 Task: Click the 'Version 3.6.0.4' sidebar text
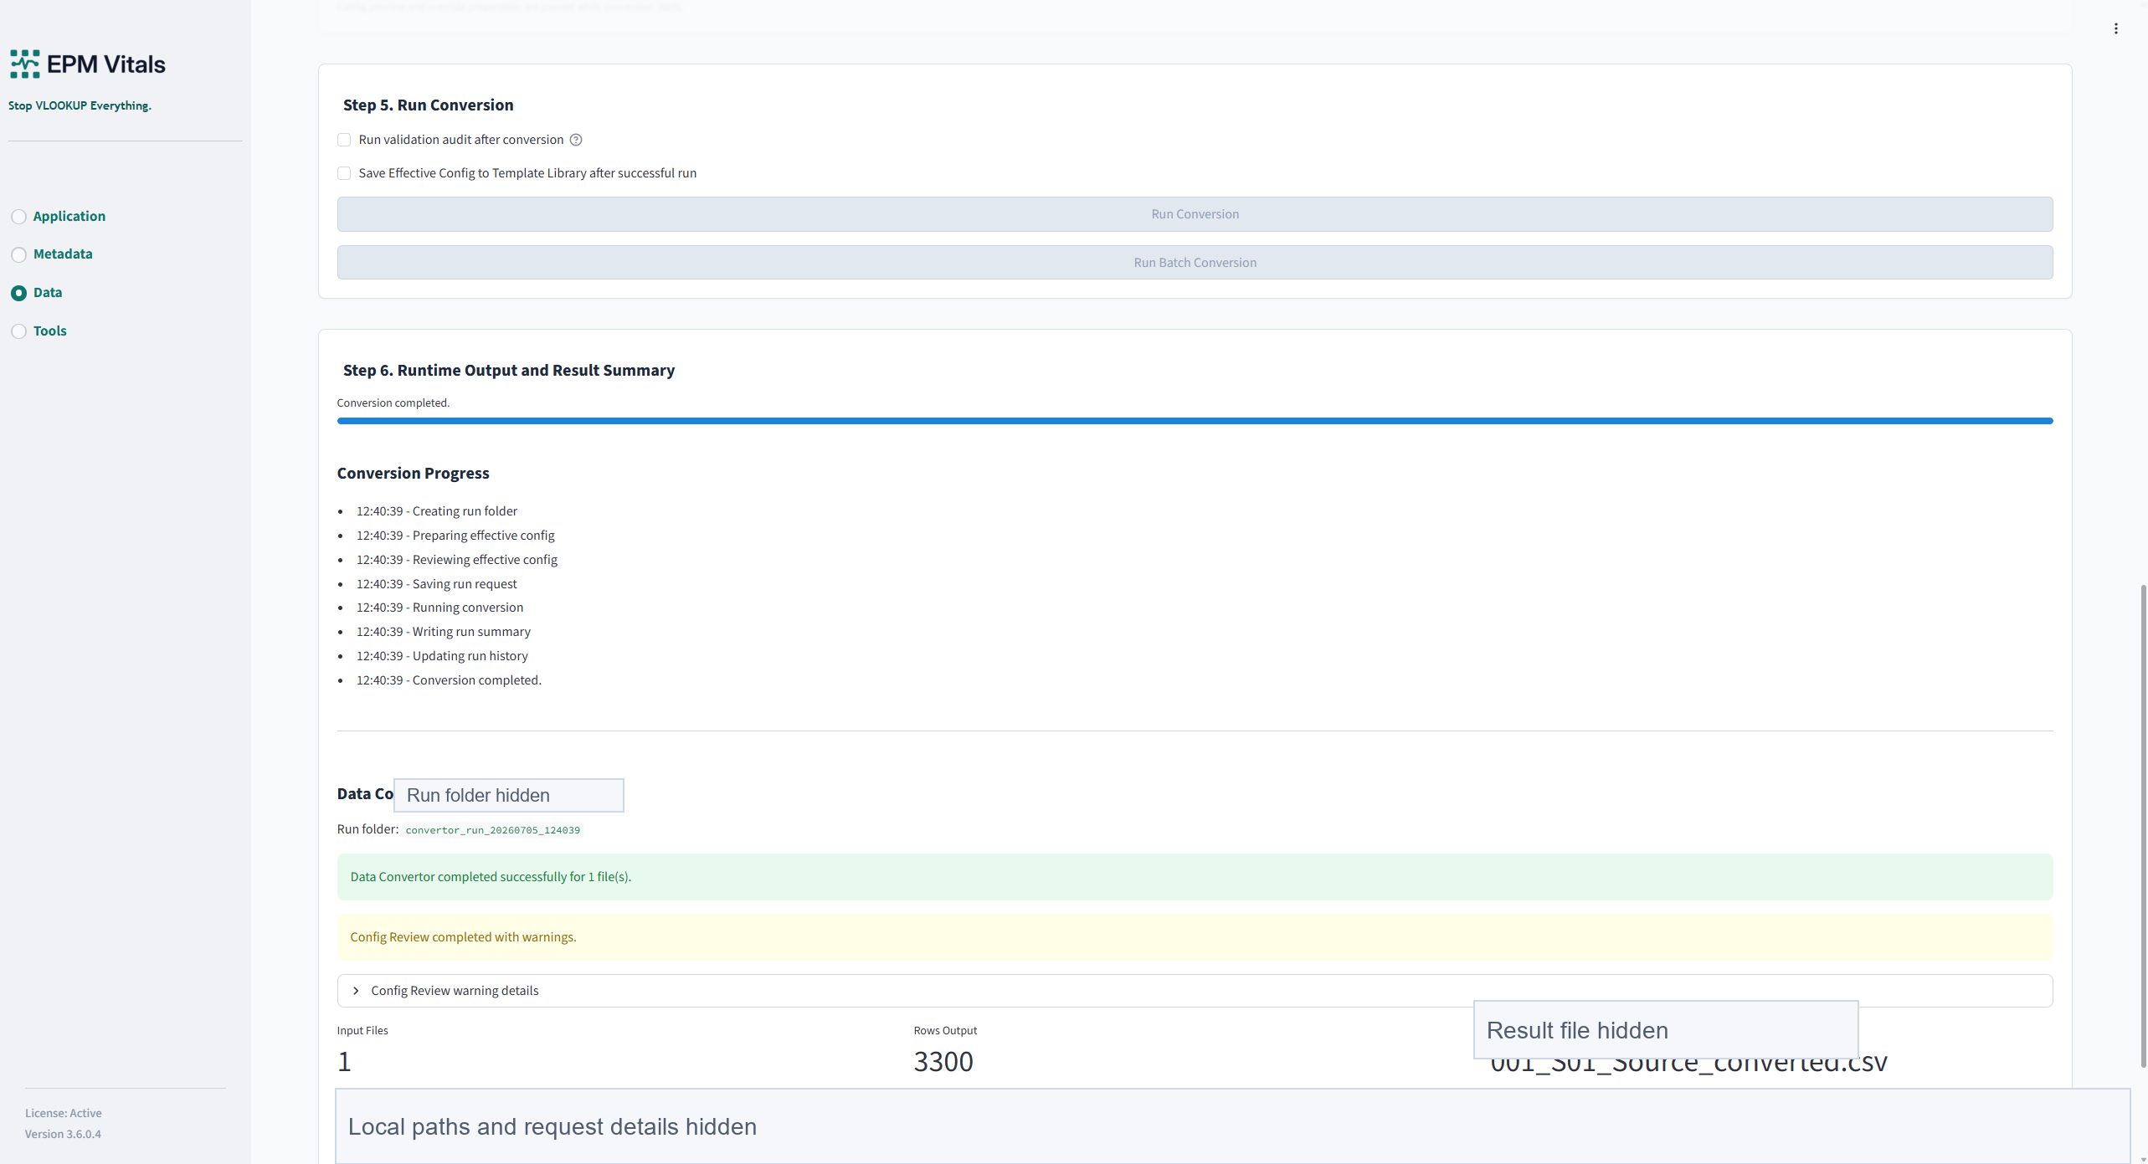63,1135
